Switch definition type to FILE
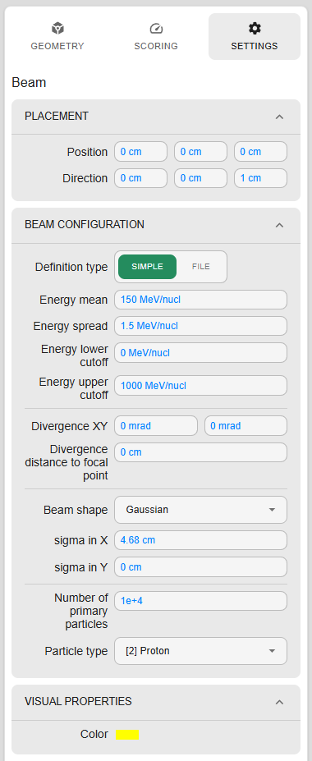 201,267
